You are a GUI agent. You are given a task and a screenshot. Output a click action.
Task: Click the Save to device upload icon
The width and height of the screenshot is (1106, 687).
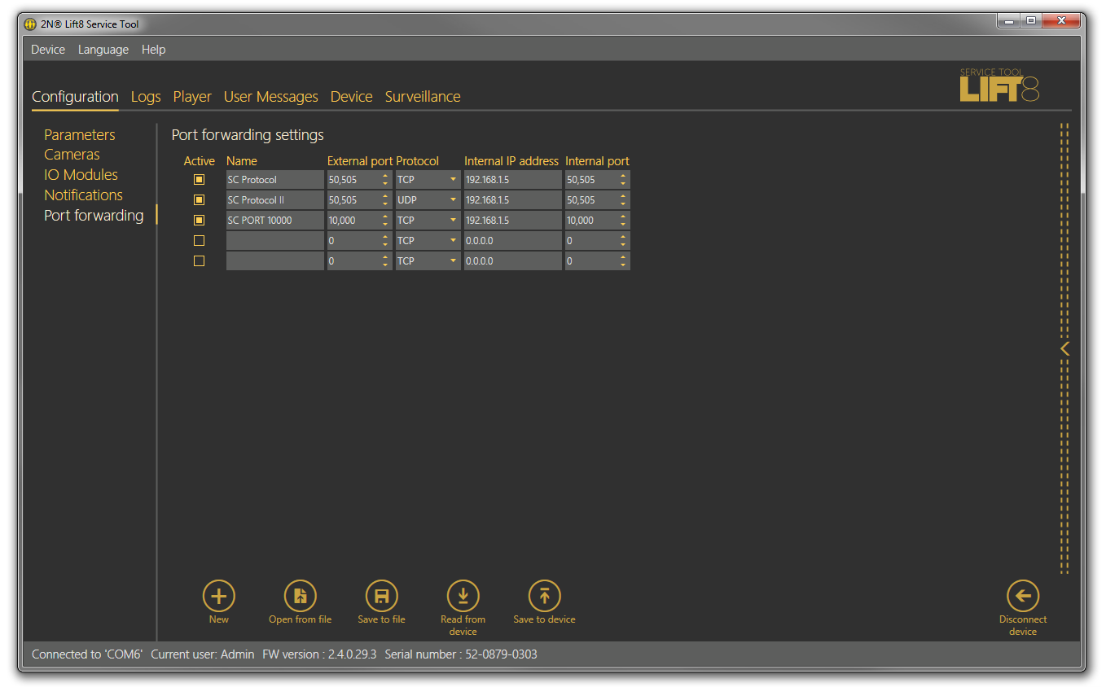click(544, 596)
